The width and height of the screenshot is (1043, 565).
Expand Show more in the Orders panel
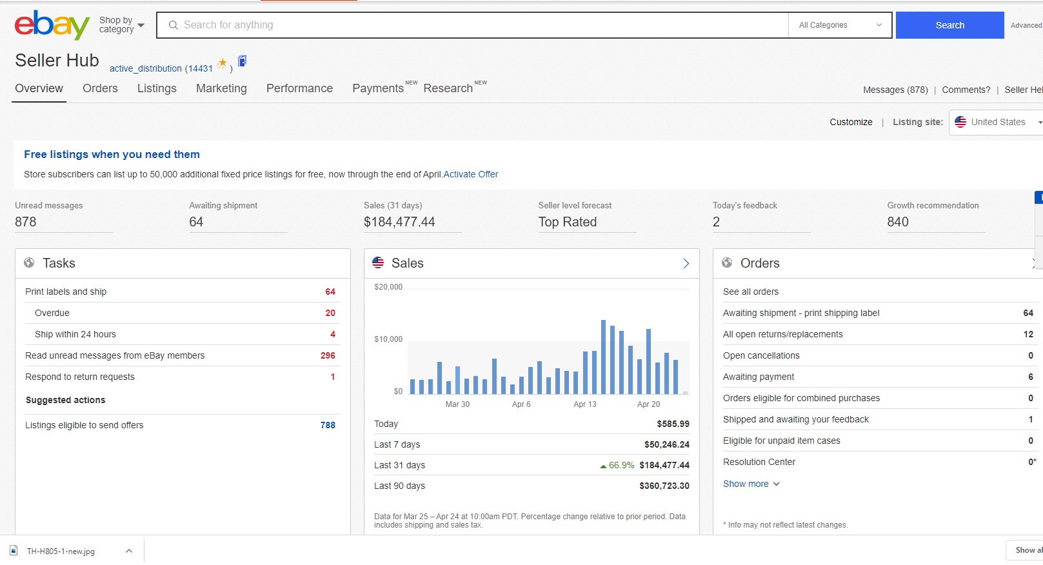[x=751, y=484]
